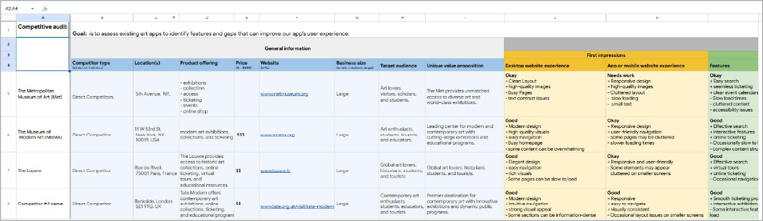The width and height of the screenshot is (763, 221).
Task: Click App or mobile website experience heading
Action: tap(657, 65)
